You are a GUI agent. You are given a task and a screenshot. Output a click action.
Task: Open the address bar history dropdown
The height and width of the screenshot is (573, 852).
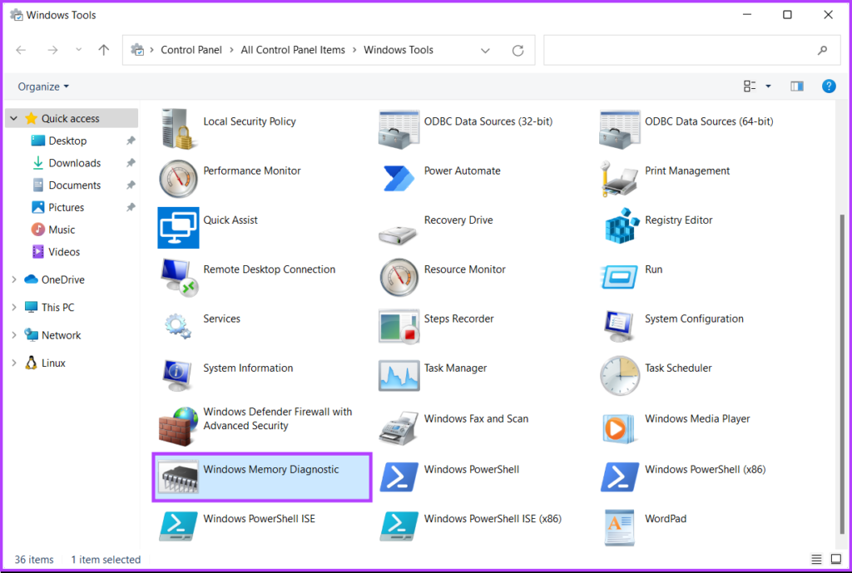click(485, 51)
